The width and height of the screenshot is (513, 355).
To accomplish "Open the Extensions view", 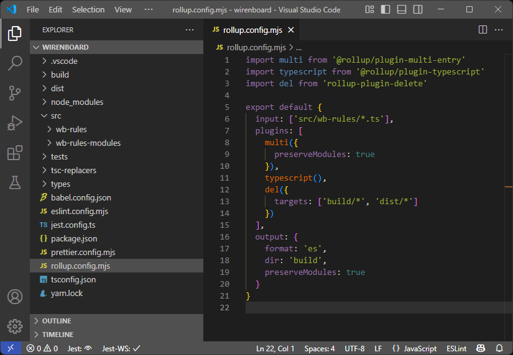I will [15, 153].
